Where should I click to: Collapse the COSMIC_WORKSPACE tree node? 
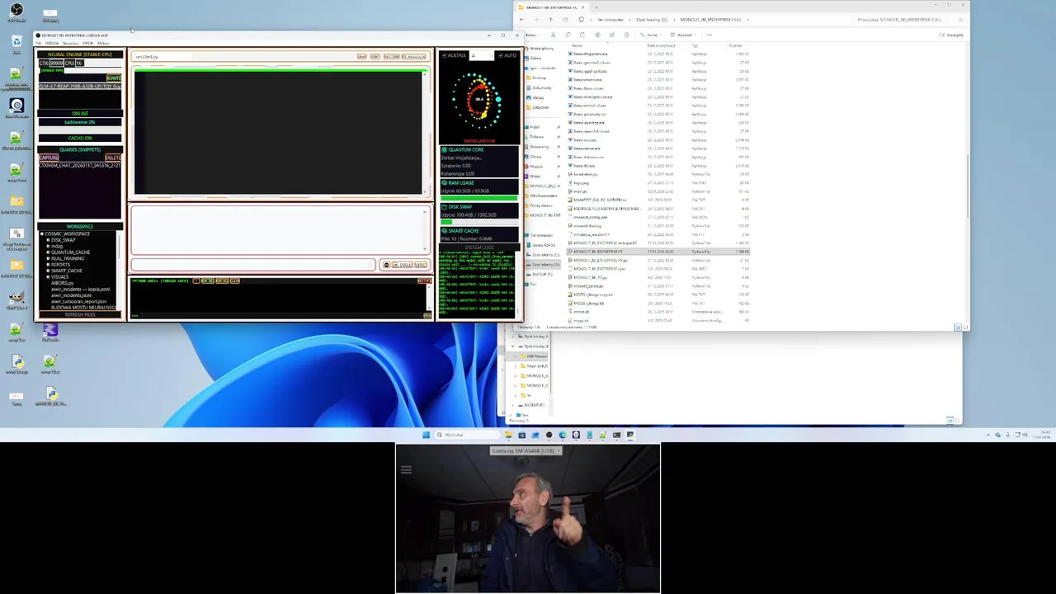click(42, 233)
